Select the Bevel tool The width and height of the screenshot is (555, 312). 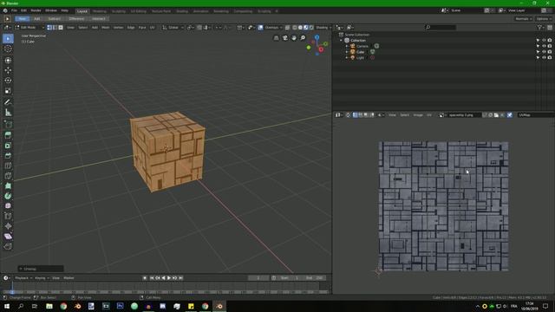pos(8,156)
